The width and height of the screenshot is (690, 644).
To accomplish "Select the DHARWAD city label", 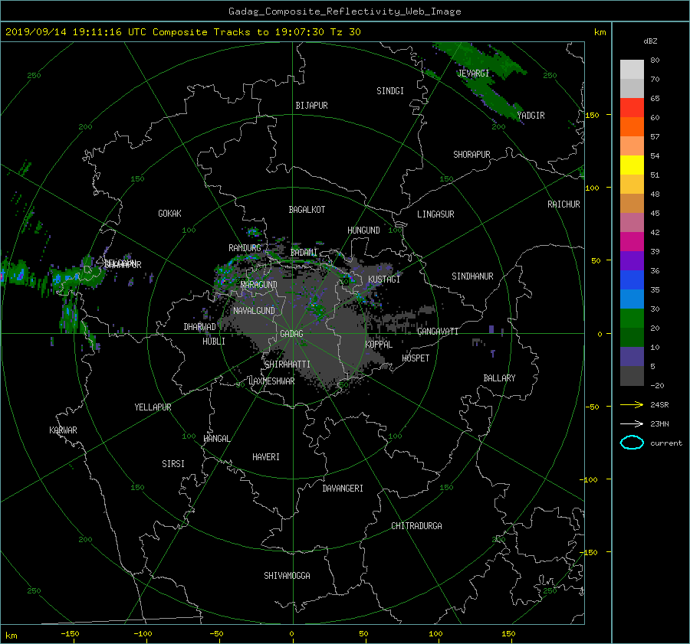I will coord(199,327).
